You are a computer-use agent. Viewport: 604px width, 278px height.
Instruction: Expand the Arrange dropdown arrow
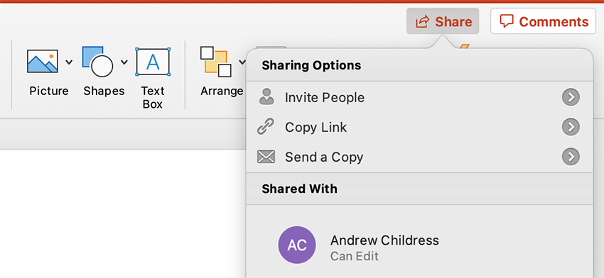pyautogui.click(x=242, y=62)
